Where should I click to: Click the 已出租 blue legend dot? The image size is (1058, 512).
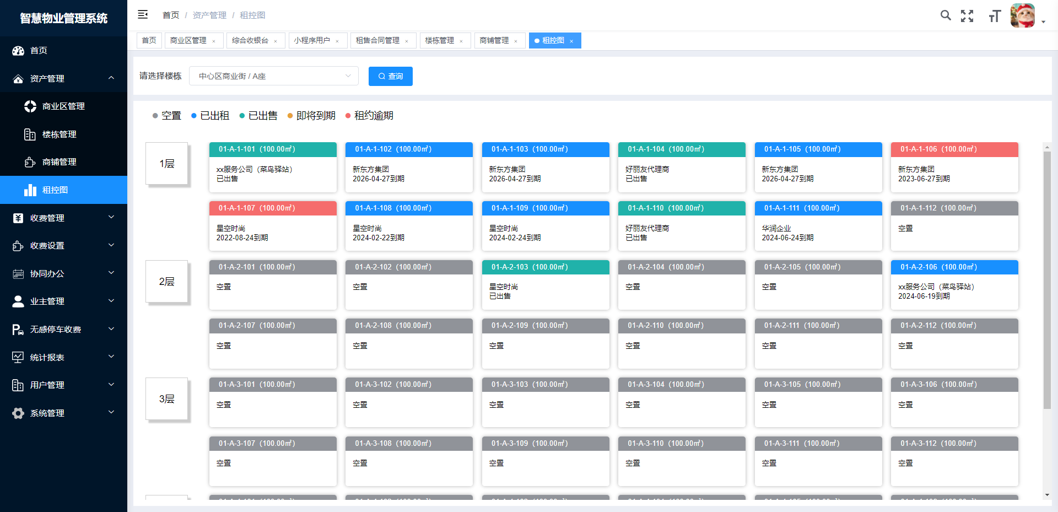click(x=194, y=116)
